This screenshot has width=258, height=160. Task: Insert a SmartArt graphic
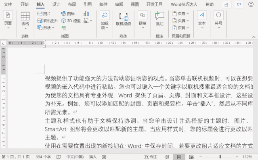[x=64, y=28]
